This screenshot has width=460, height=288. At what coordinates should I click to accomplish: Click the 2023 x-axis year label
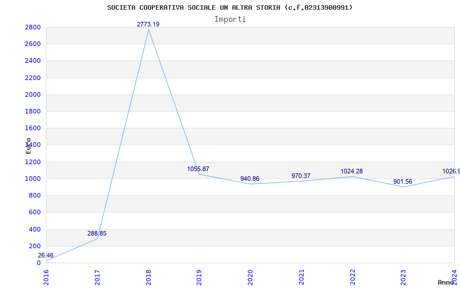[404, 278]
